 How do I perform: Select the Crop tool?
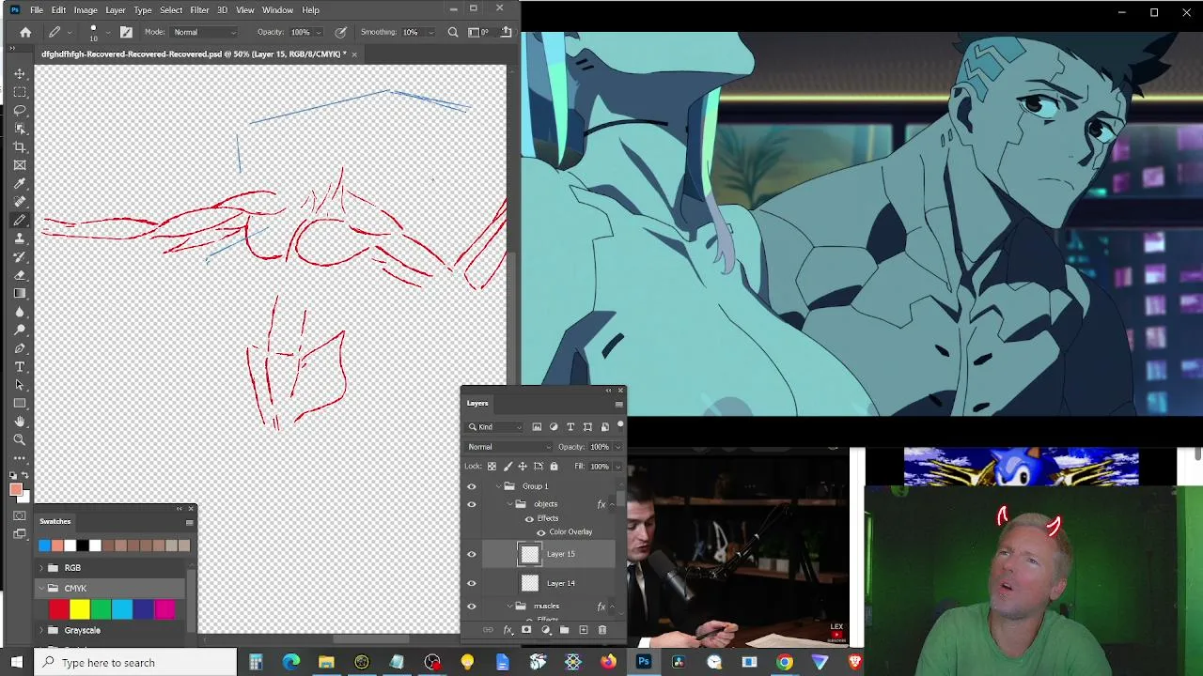20,146
